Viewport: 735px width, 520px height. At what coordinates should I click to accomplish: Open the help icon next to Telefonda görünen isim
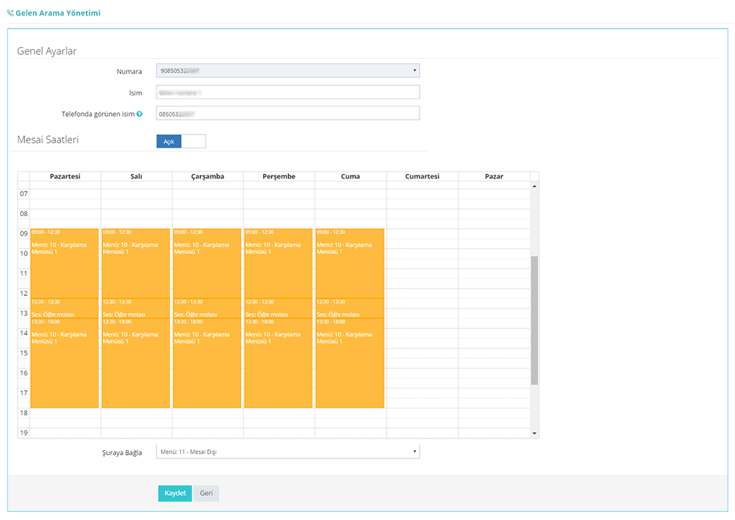(x=139, y=114)
